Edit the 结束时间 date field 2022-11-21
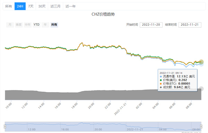This screenshot has height=133, width=208. pyautogui.click(x=190, y=25)
